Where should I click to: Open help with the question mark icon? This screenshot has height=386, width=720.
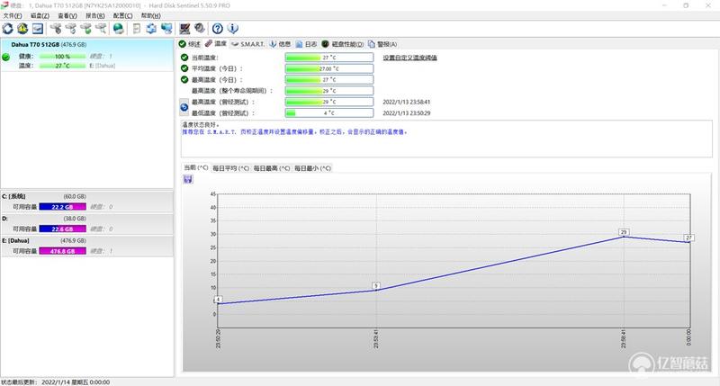click(x=218, y=29)
